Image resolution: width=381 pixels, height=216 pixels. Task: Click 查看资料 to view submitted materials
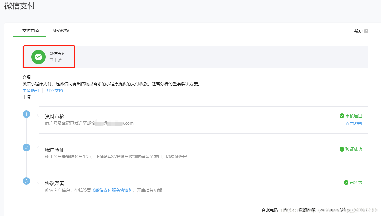(x=354, y=124)
